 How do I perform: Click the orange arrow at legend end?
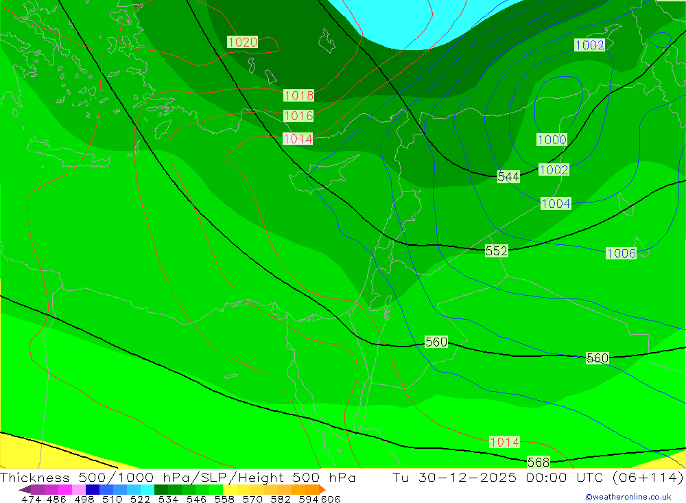[x=322, y=489]
